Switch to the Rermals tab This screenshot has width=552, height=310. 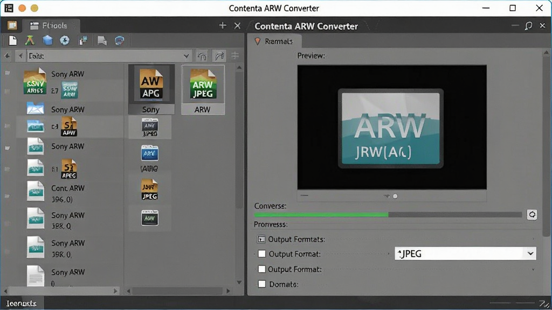coord(274,41)
